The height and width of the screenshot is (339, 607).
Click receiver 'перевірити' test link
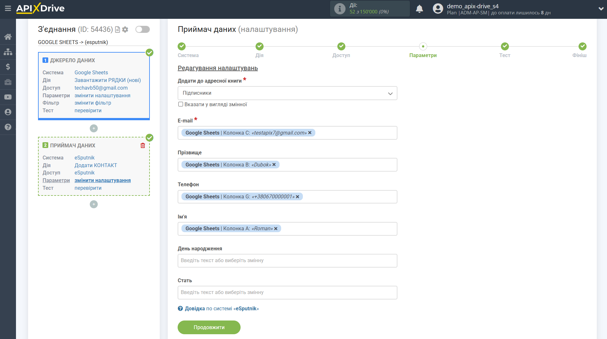point(88,188)
